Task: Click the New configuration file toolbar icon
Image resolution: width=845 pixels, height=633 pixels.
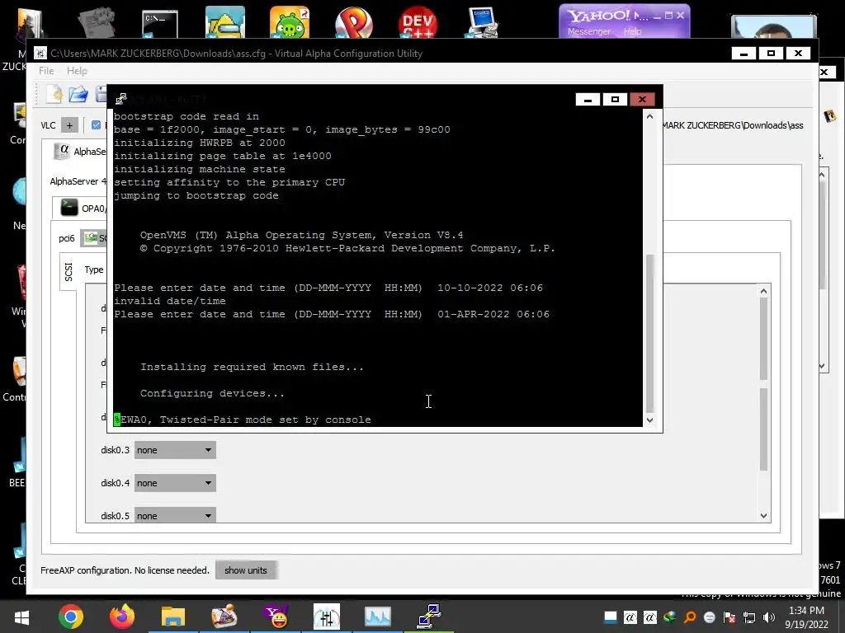Action: tap(55, 94)
